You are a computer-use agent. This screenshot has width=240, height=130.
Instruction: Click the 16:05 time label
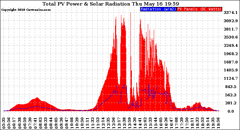tap(161, 123)
